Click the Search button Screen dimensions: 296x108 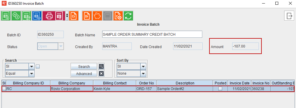pyautogui.click(x=84, y=66)
